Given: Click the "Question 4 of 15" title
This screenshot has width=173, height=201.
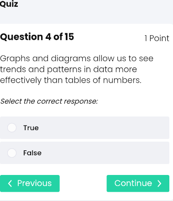Looking at the screenshot, I should 37,37.
